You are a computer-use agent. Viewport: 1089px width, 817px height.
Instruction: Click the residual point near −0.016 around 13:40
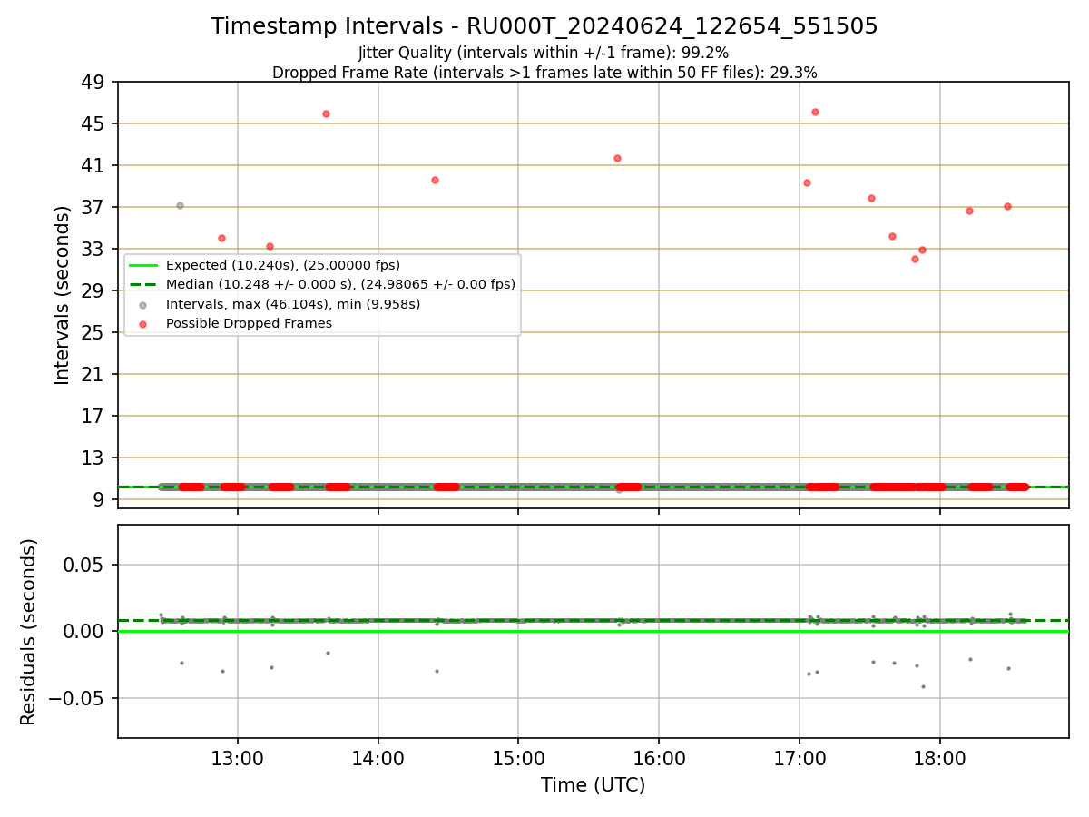click(328, 653)
